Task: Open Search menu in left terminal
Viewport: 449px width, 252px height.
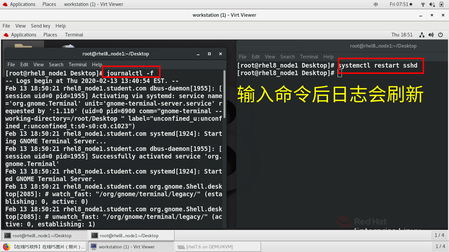Action: click(56, 64)
